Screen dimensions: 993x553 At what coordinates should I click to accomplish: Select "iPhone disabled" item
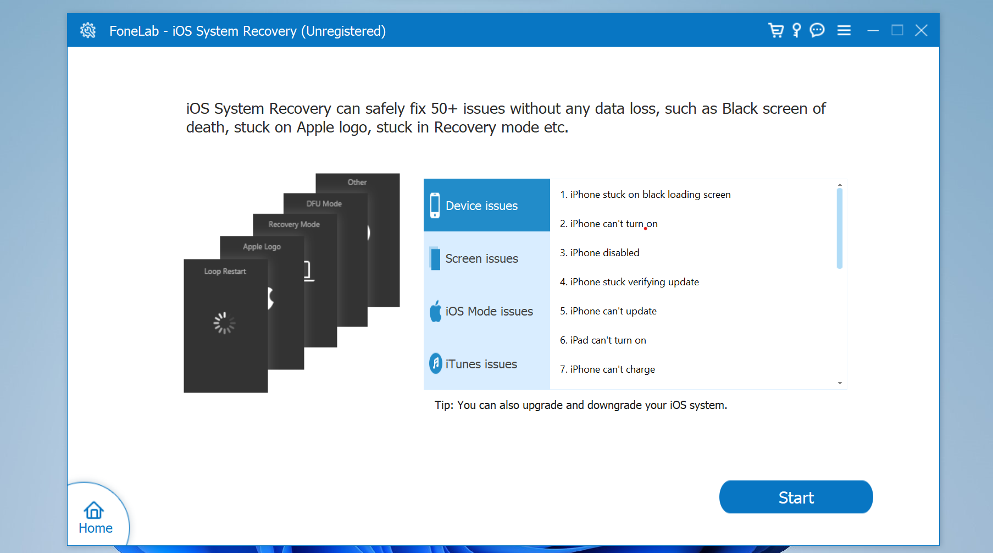pyautogui.click(x=600, y=253)
